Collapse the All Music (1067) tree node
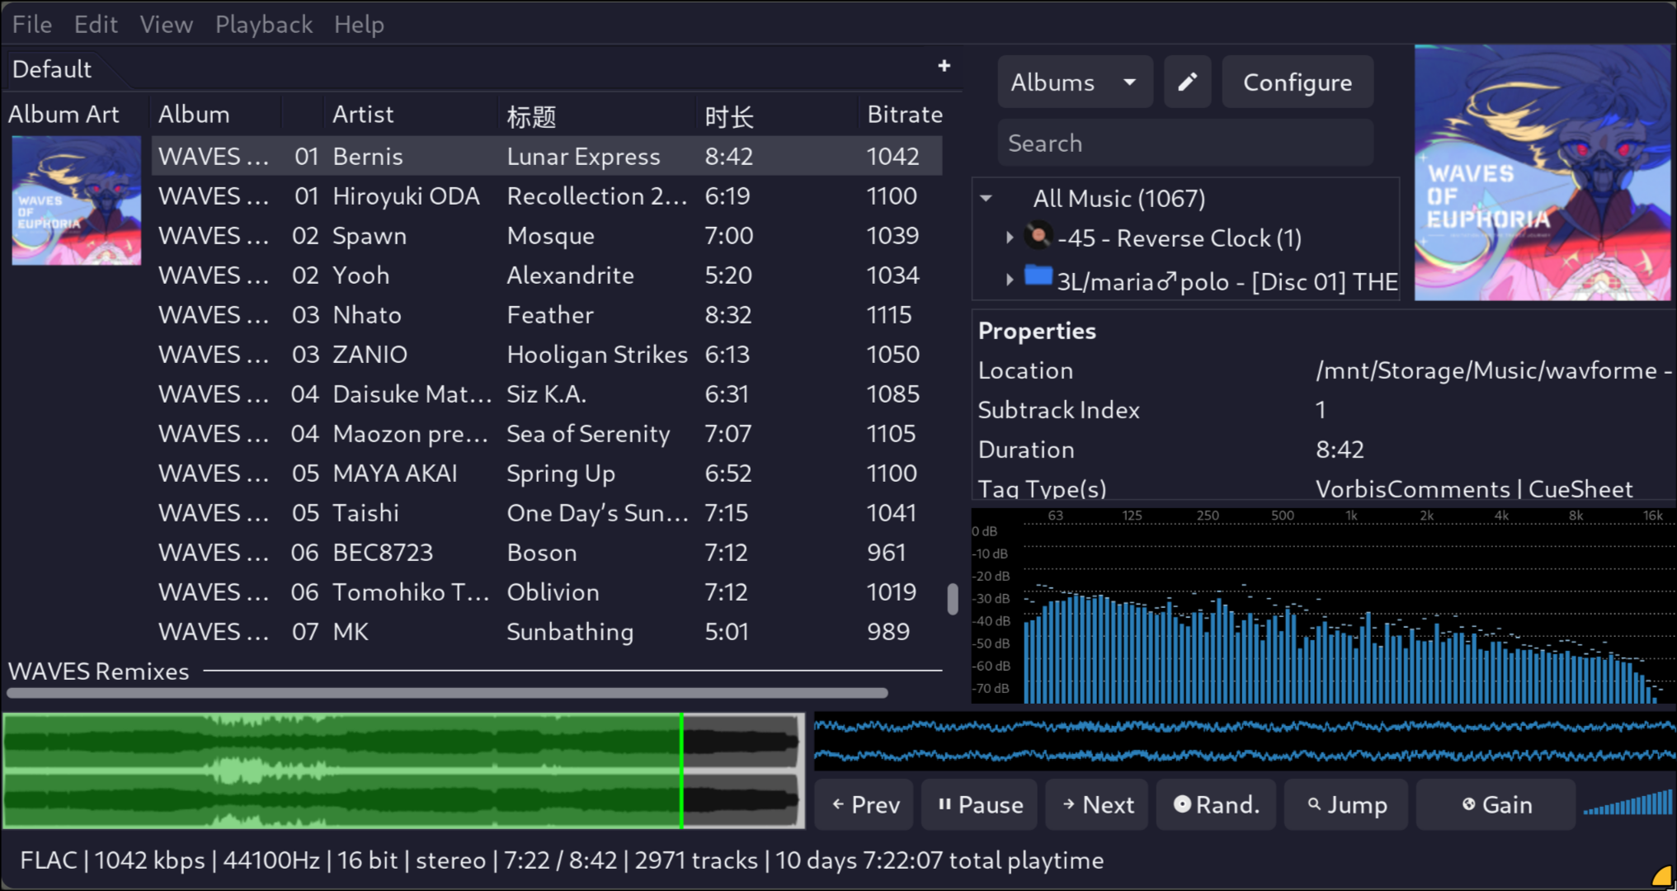Screen dimensions: 1677x891 click(986, 199)
